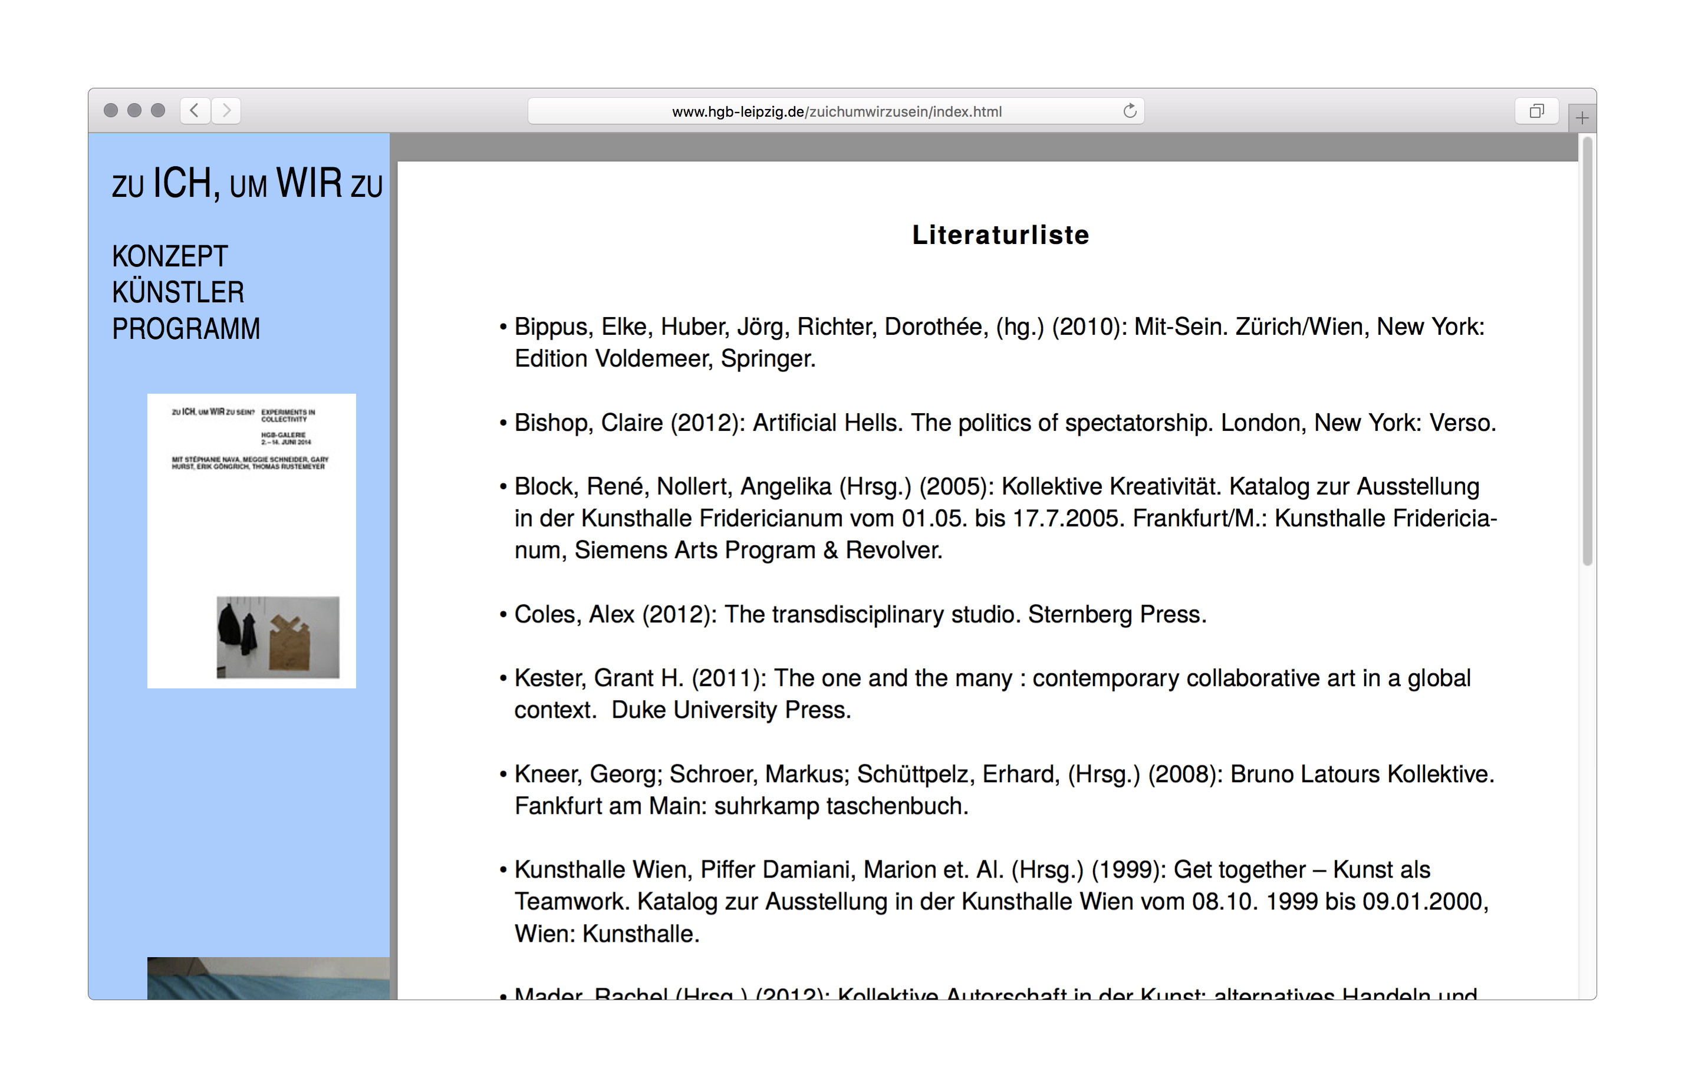
Task: Click the vertical scrollbar thumb
Action: pyautogui.click(x=1587, y=351)
